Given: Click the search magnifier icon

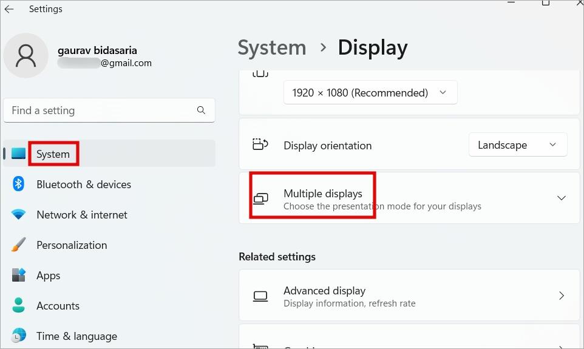Looking at the screenshot, I should 201,110.
